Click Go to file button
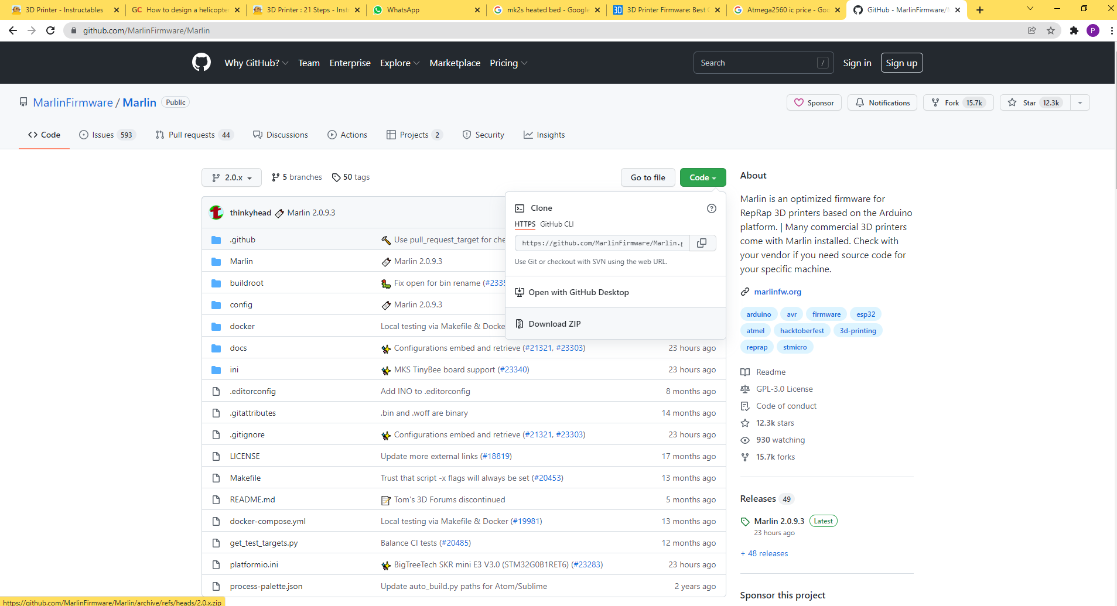Screen dimensions: 1117x606 point(648,177)
